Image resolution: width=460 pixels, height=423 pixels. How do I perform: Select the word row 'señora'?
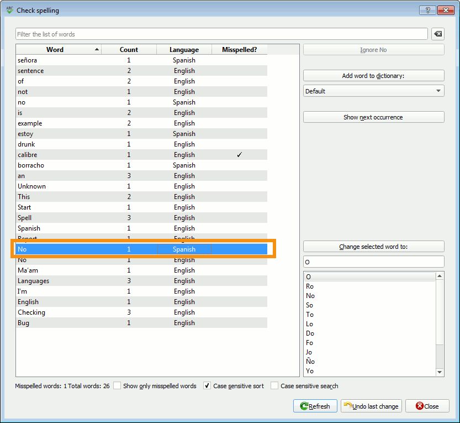coord(142,60)
